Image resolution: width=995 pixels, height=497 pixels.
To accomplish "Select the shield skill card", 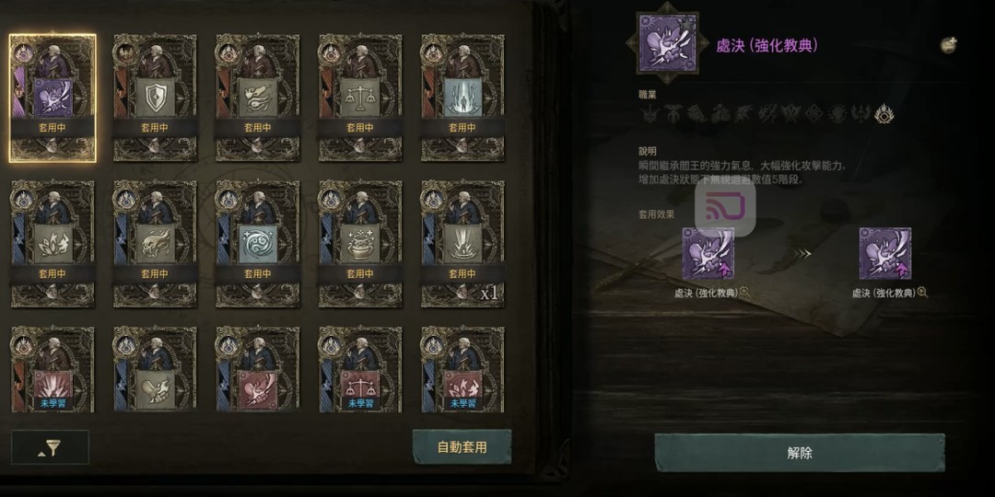I will (155, 98).
